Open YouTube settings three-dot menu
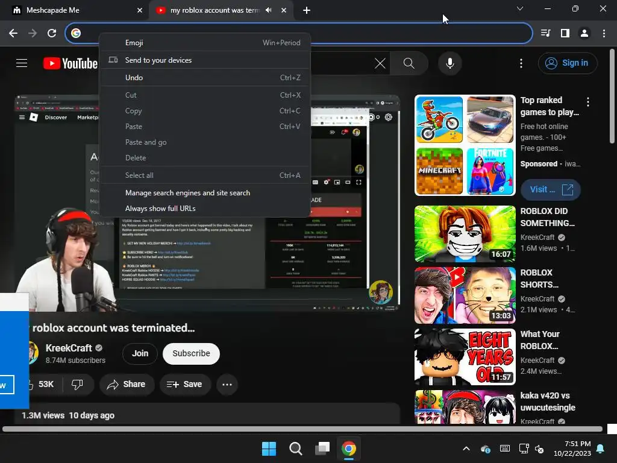This screenshot has width=617, height=463. (521, 63)
